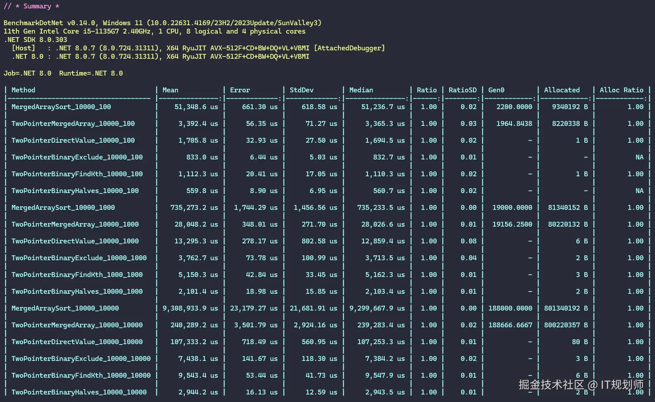Click Gen0 value 19156.2500
655x402 pixels.
pyautogui.click(x=512, y=224)
